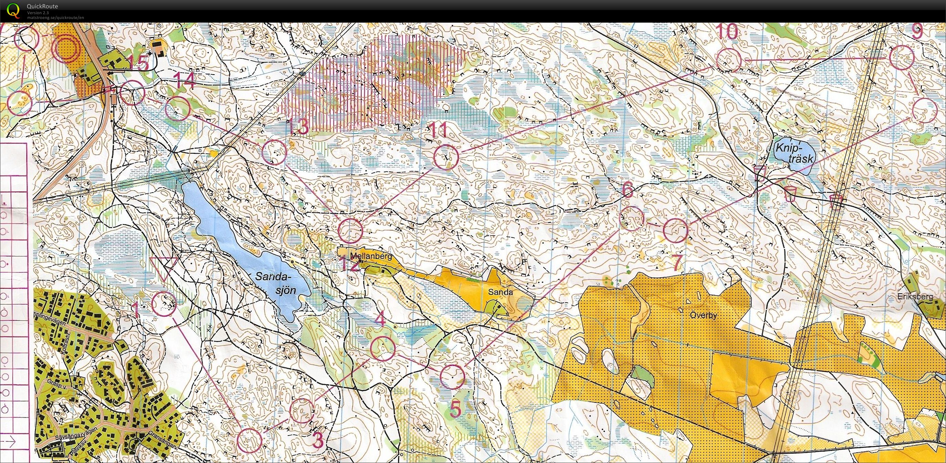Click the control circle below number 4
946x463 pixels.
click(x=383, y=348)
